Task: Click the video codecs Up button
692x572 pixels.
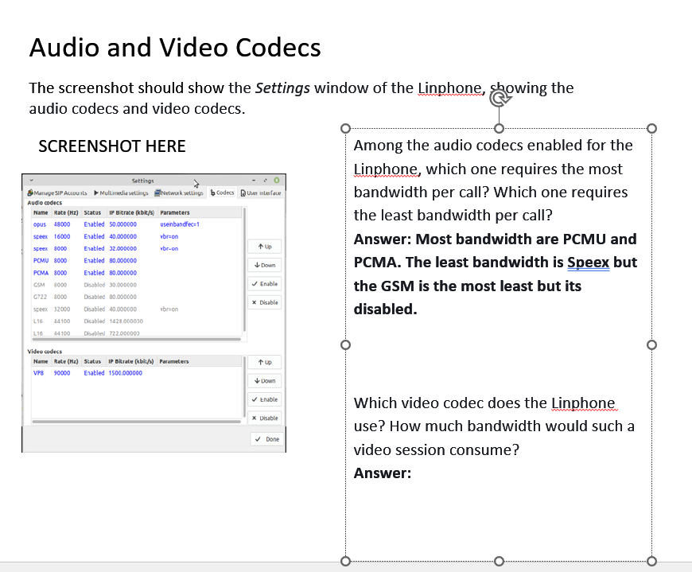Action: pyautogui.click(x=265, y=362)
